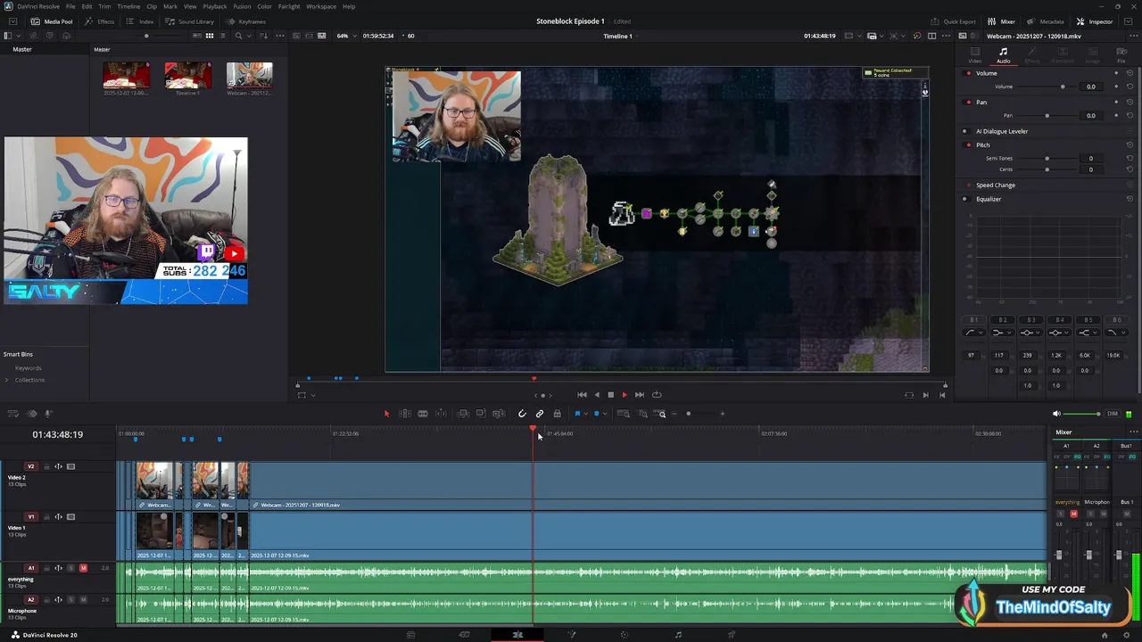Open the Index panel
The height and width of the screenshot is (642, 1142).
(x=141, y=21)
